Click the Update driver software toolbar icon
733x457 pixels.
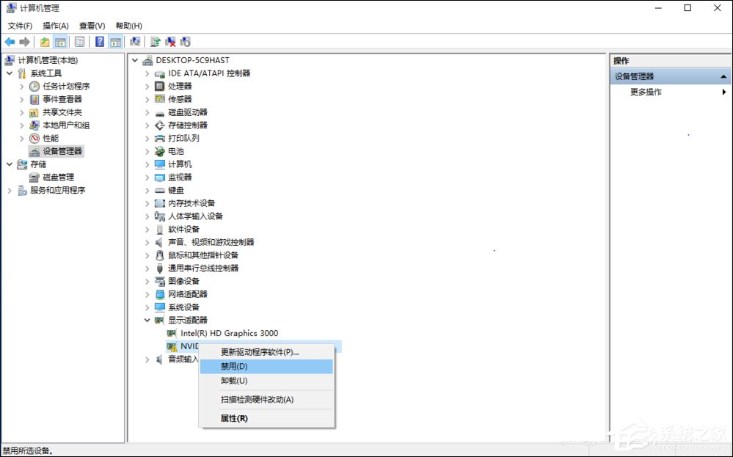[x=154, y=42]
